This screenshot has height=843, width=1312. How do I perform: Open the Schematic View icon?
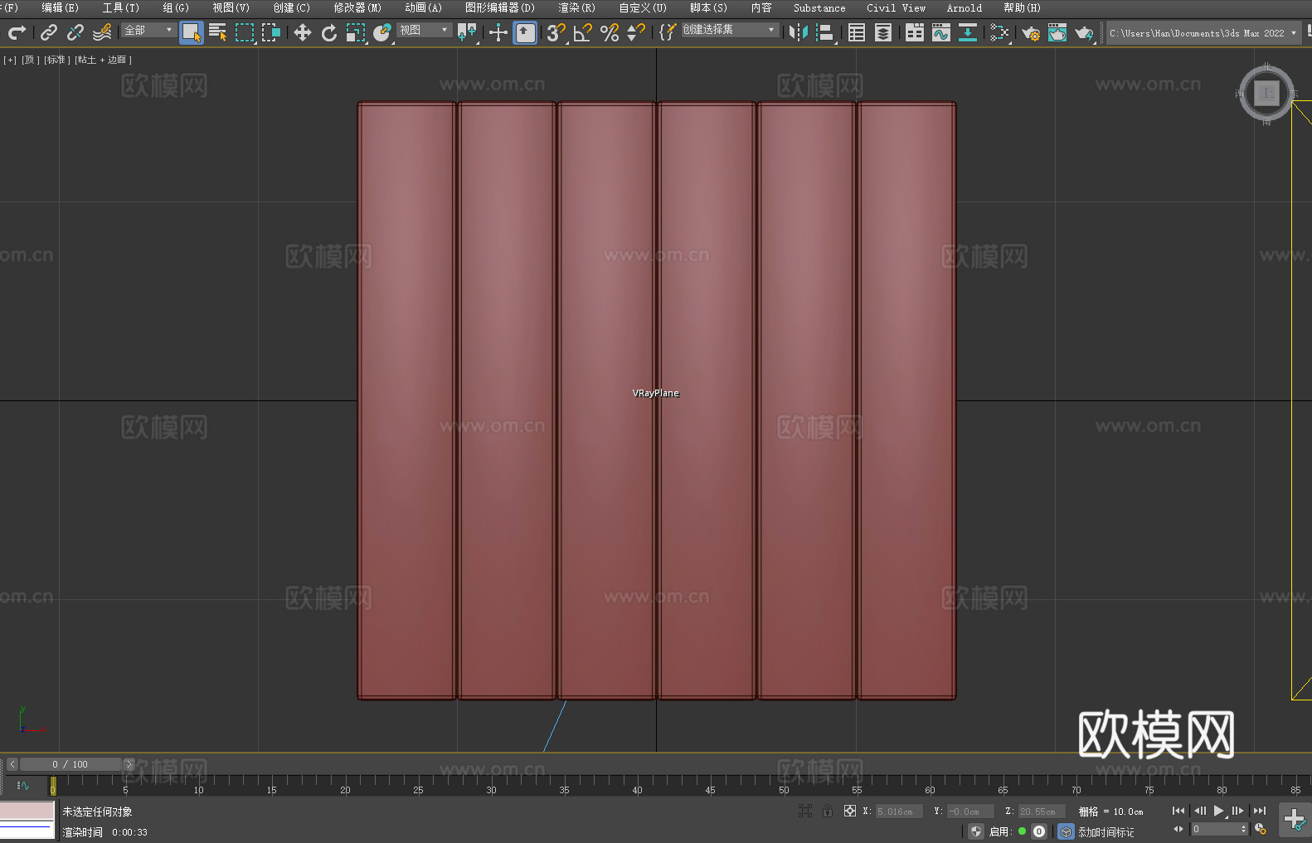[x=999, y=32]
